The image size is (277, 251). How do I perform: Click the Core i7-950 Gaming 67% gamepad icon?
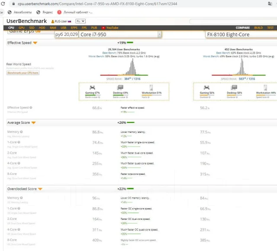(x=92, y=87)
